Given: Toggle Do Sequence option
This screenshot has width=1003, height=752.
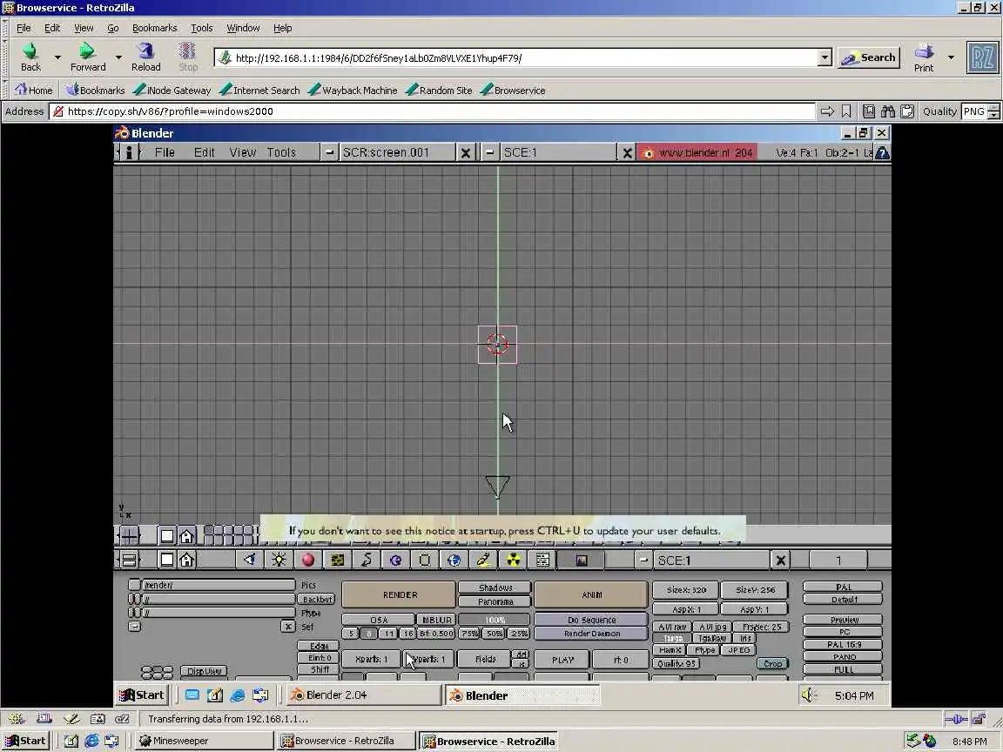Looking at the screenshot, I should 592,620.
